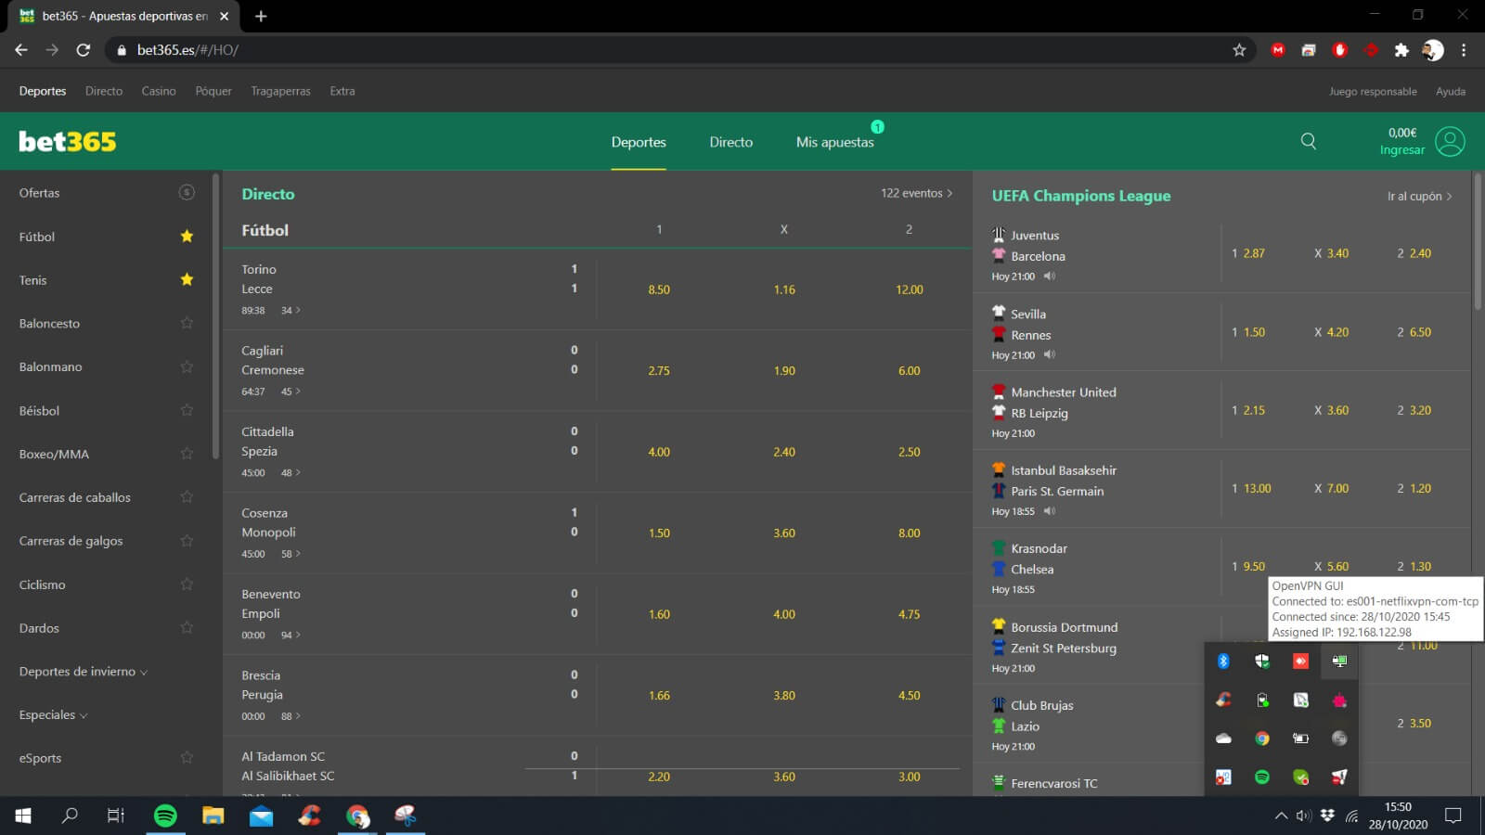Click the bet365 logo
The height and width of the screenshot is (835, 1485).
tap(68, 141)
